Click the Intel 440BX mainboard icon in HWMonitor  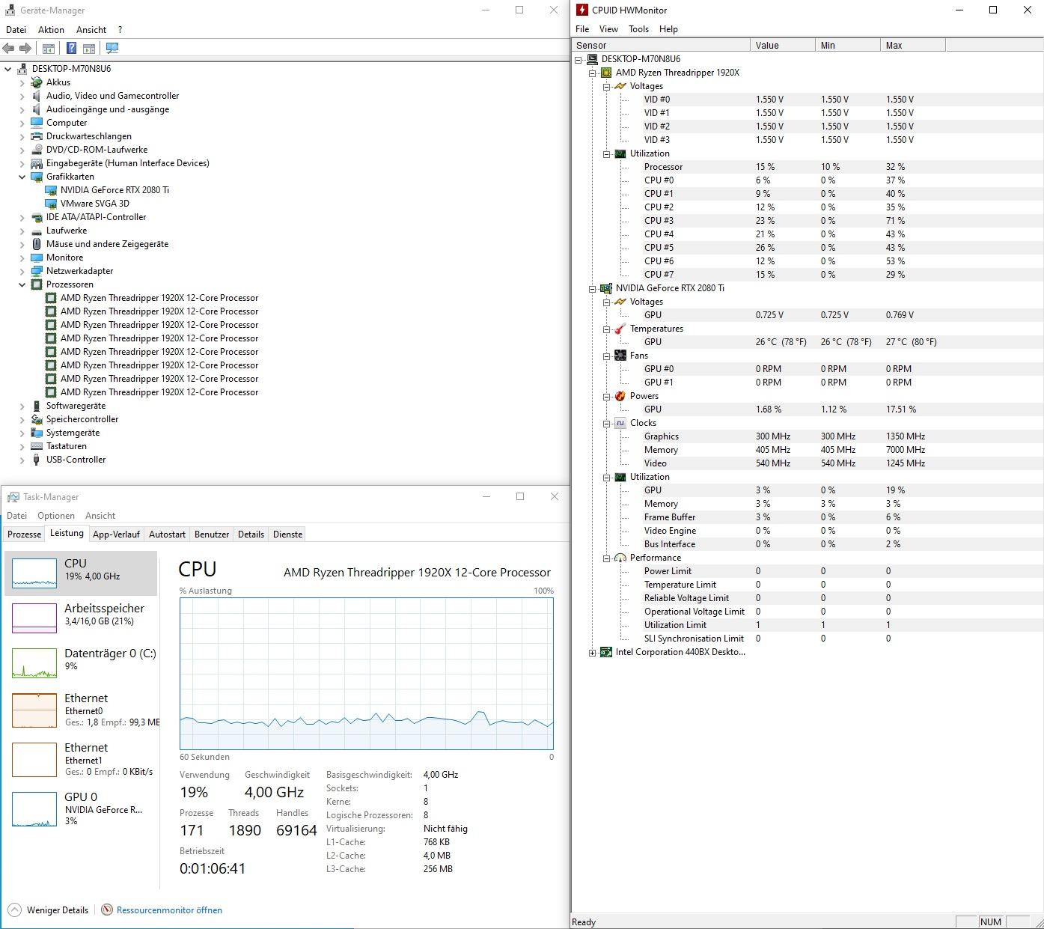[606, 652]
